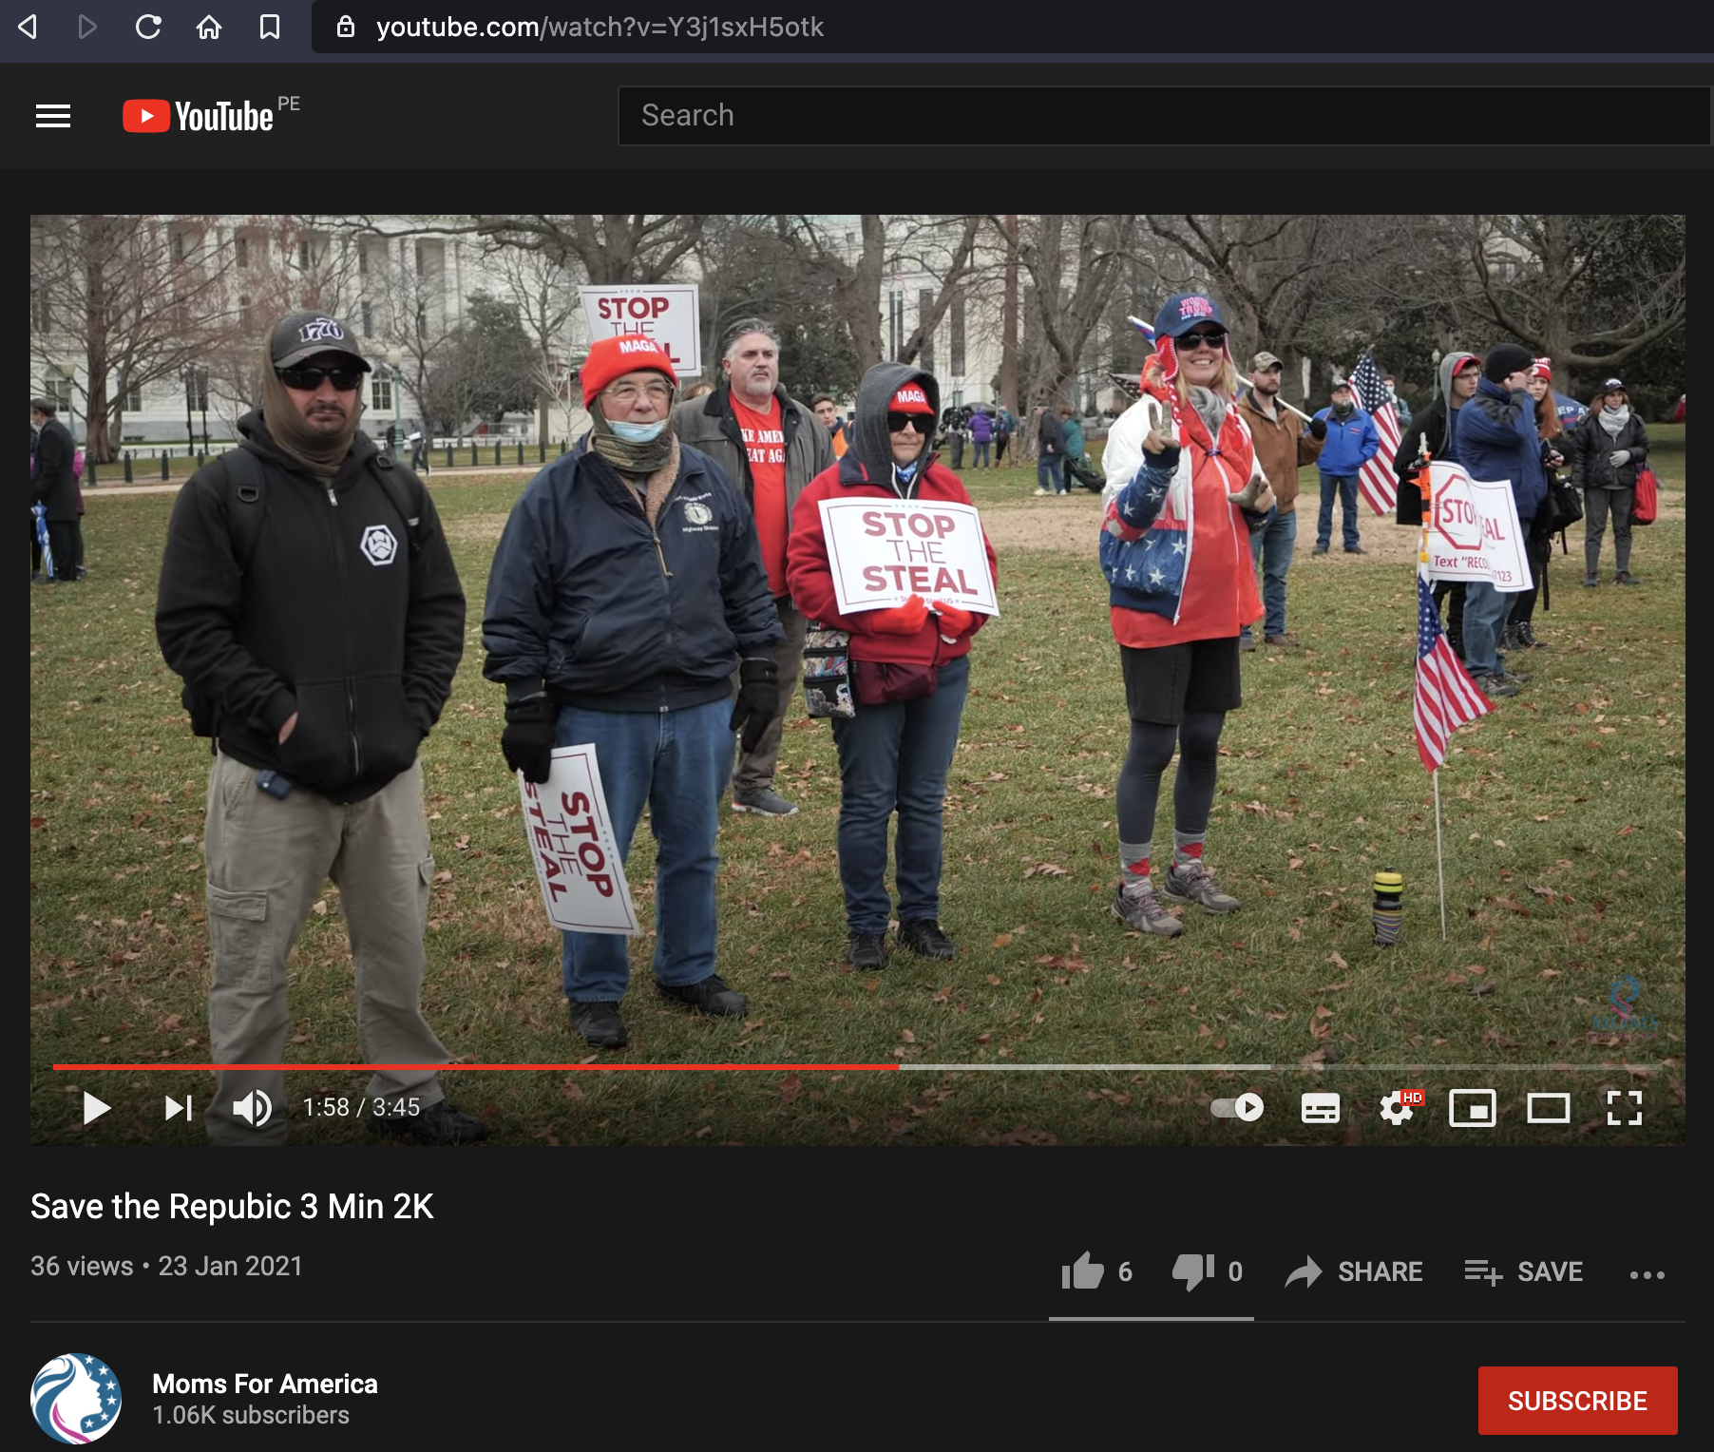Select the address bar URL
The width and height of the screenshot is (1714, 1452).
600,27
